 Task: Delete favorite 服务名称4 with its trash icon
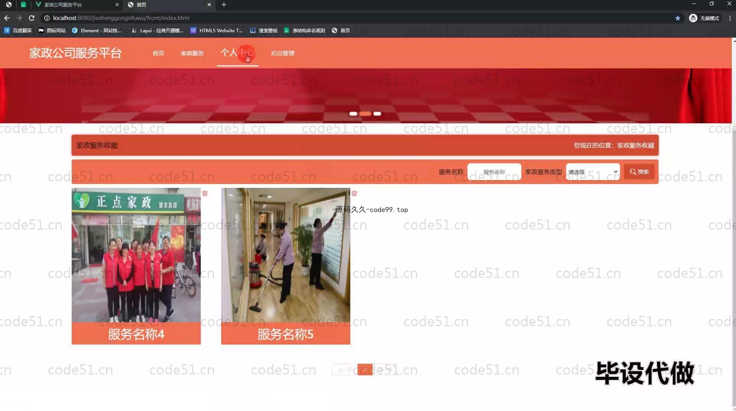coord(205,194)
